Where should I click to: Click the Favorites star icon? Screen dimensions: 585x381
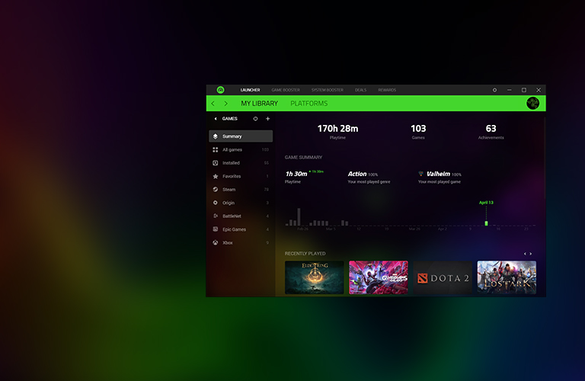[x=216, y=176]
